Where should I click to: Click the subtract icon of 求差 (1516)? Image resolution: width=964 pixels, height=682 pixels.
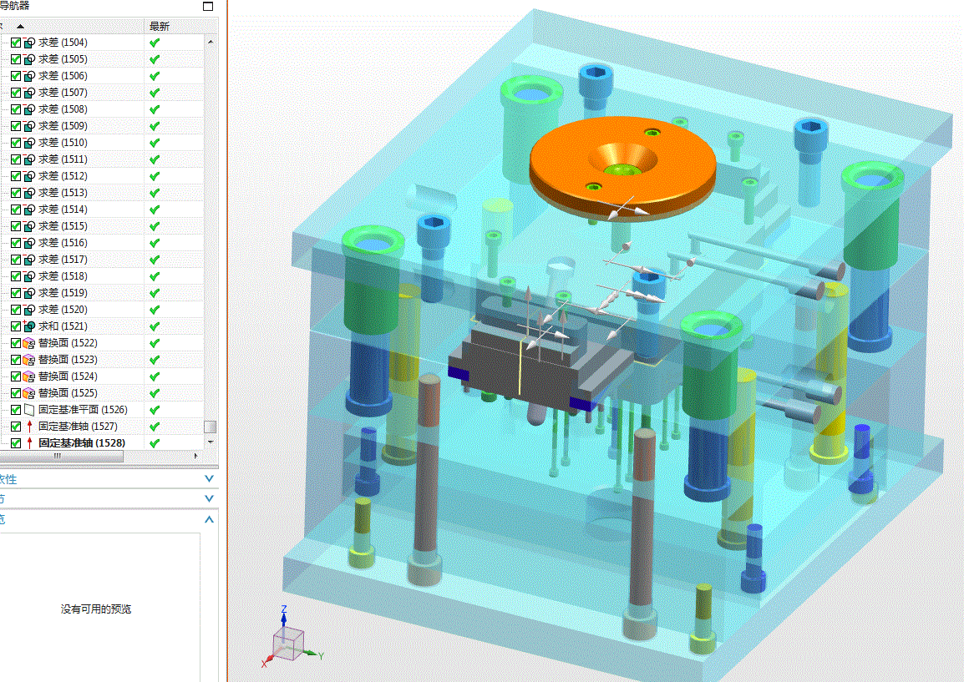click(29, 243)
